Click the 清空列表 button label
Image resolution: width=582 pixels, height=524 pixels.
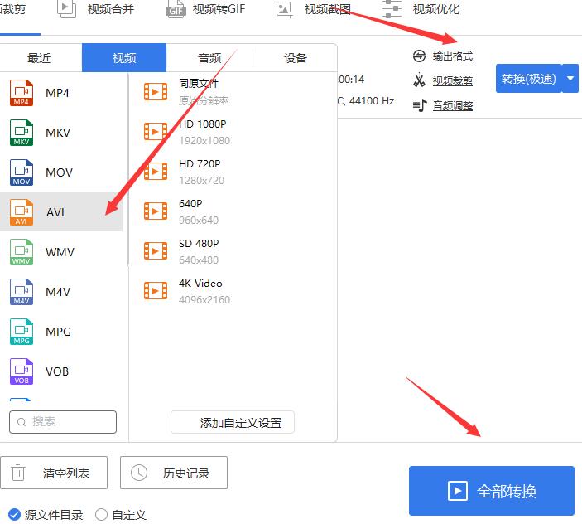[x=65, y=473]
